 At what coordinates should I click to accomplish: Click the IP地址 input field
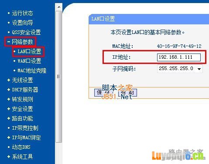point(179,57)
